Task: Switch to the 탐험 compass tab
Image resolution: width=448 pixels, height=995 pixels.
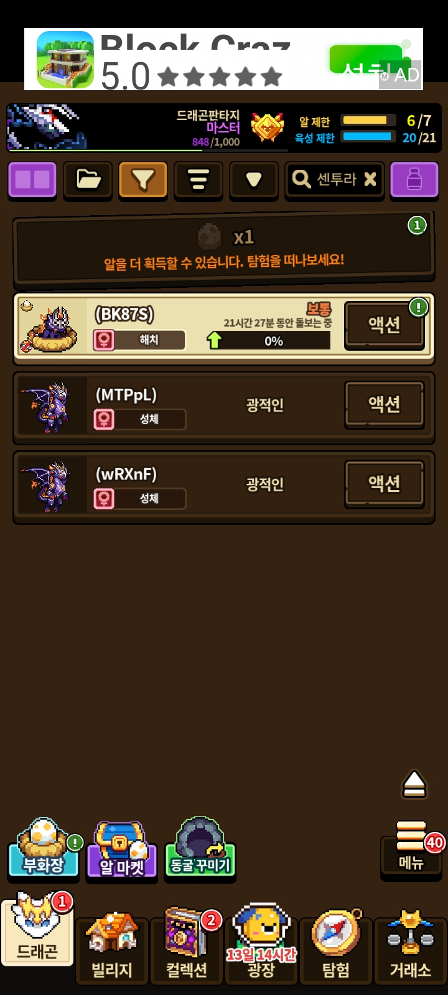Action: point(336,948)
